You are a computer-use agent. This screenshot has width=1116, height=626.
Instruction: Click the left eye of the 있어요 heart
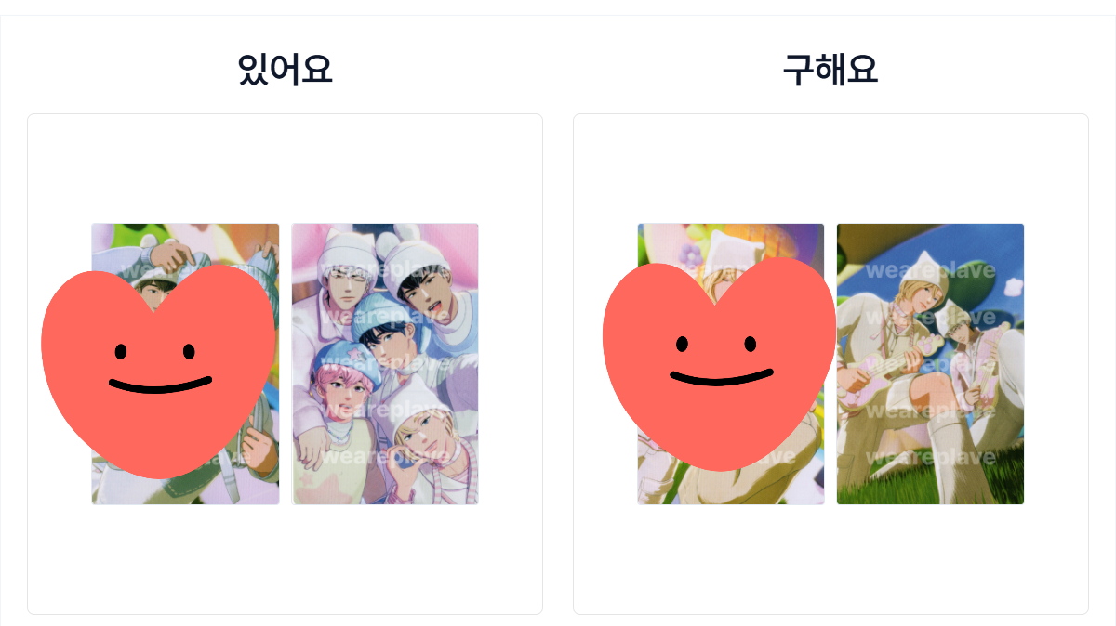click(121, 351)
